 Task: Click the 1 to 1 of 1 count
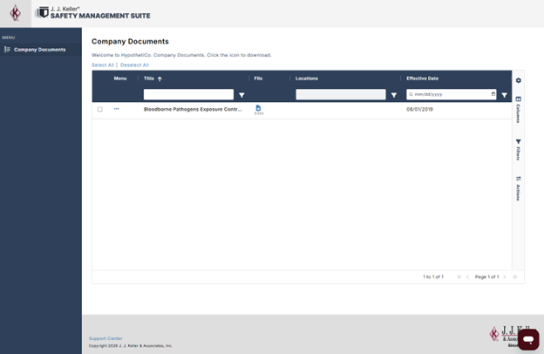click(433, 277)
